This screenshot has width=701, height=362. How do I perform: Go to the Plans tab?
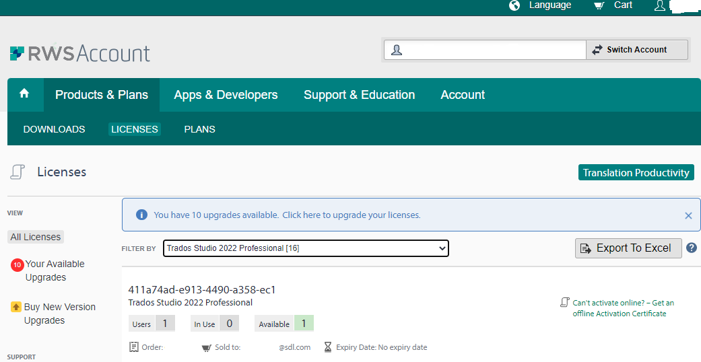pyautogui.click(x=200, y=129)
